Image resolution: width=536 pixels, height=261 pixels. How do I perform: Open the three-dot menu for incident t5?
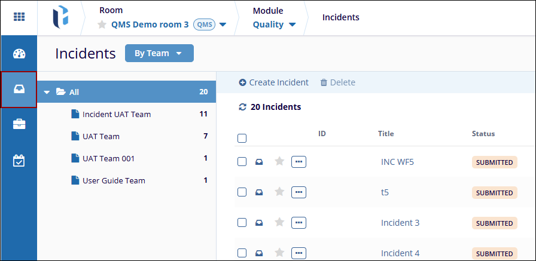click(299, 192)
